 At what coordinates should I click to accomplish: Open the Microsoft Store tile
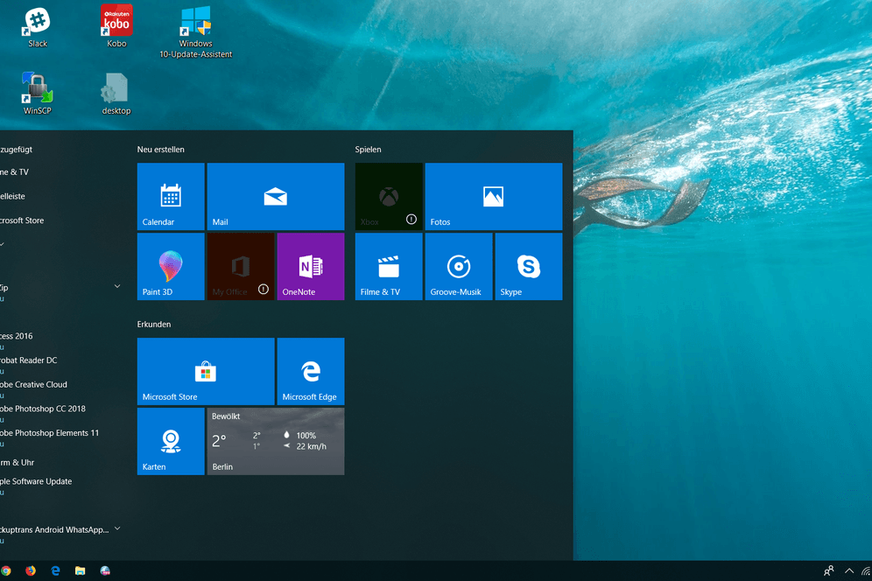tap(206, 371)
